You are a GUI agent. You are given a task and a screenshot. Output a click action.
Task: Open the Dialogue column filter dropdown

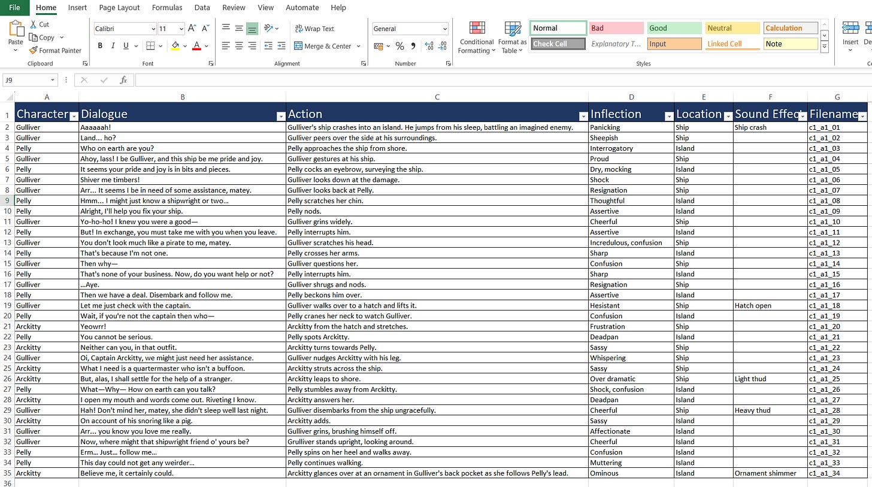point(281,116)
